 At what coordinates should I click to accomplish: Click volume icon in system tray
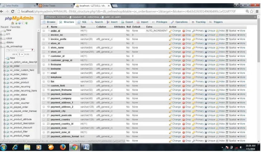click(x=241, y=147)
